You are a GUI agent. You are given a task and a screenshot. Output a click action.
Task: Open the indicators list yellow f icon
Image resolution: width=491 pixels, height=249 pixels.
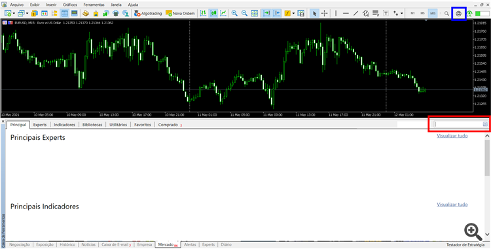tap(287, 14)
